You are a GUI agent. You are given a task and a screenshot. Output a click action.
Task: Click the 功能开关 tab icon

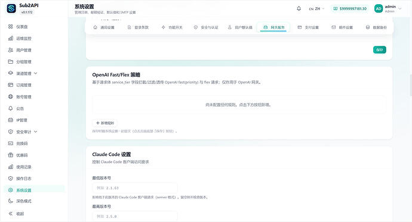coord(164,27)
